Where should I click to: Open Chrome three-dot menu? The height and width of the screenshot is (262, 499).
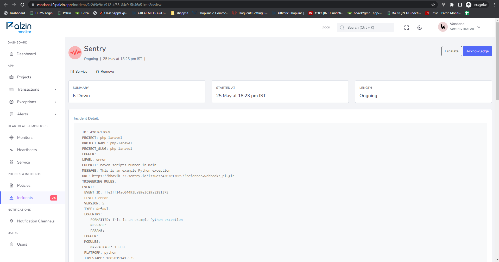coord(494,5)
